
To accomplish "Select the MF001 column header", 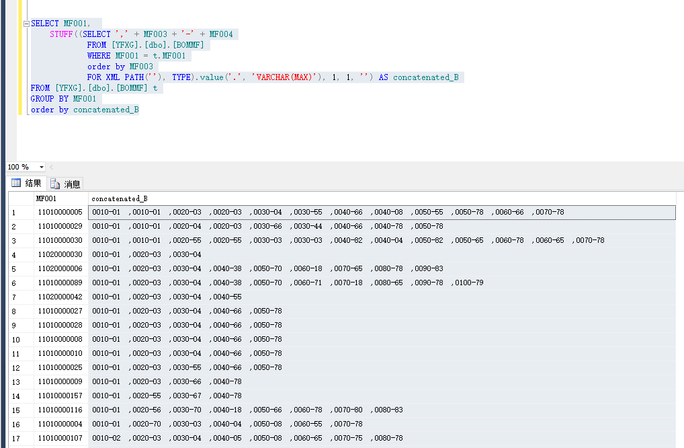I will 46,198.
